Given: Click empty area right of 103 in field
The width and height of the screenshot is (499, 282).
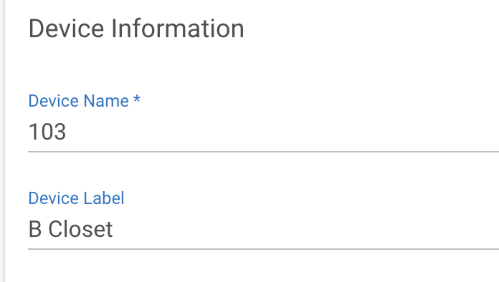Looking at the screenshot, I should pos(280,132).
